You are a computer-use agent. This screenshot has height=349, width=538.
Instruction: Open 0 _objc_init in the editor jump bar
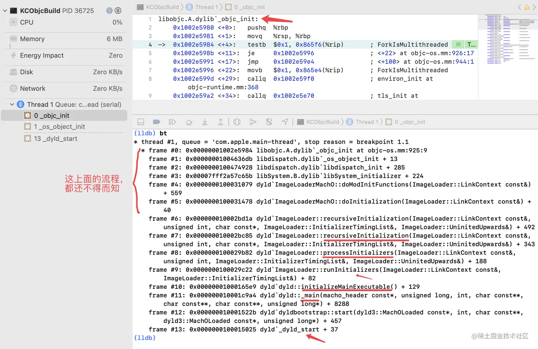[x=245, y=7]
